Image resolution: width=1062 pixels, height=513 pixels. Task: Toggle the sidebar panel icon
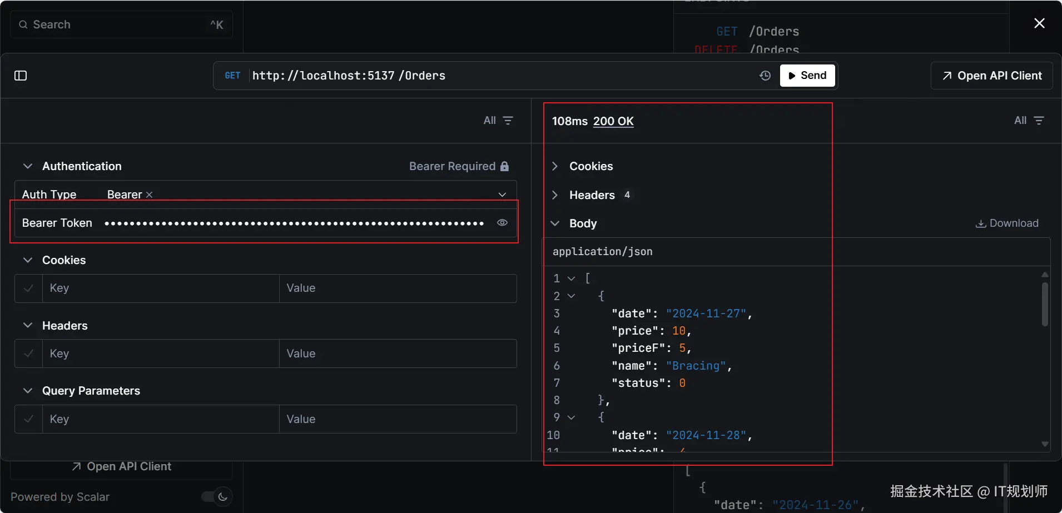(x=21, y=76)
